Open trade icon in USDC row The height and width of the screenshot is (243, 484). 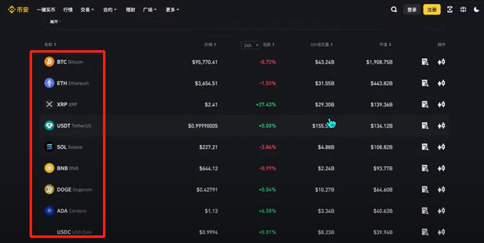441,232
